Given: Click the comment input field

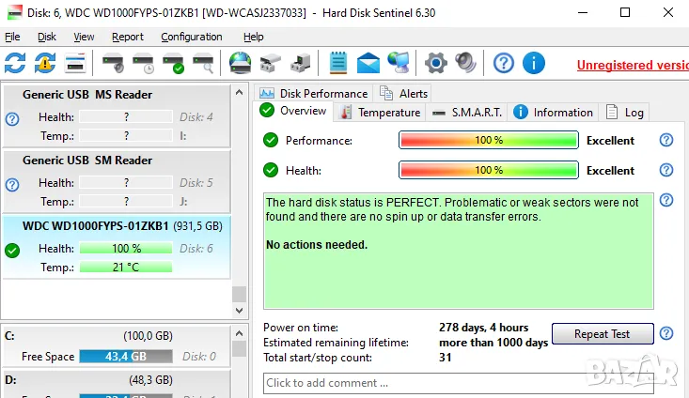Looking at the screenshot, I should [459, 383].
